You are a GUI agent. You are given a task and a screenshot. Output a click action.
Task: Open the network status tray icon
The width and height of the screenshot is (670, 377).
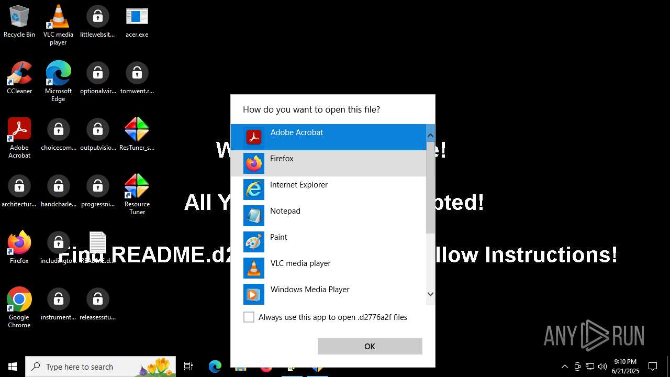590,367
